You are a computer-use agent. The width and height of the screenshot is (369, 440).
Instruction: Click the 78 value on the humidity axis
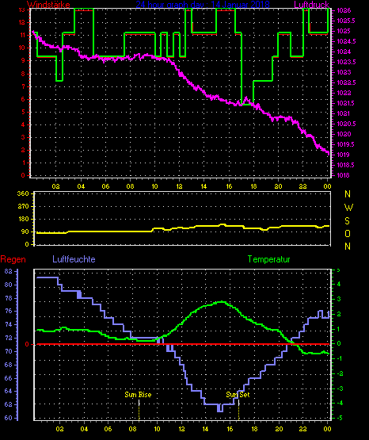pyautogui.click(x=9, y=298)
